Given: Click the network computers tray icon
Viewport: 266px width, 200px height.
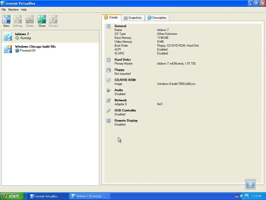Looking at the screenshot, I should [x=247, y=196].
